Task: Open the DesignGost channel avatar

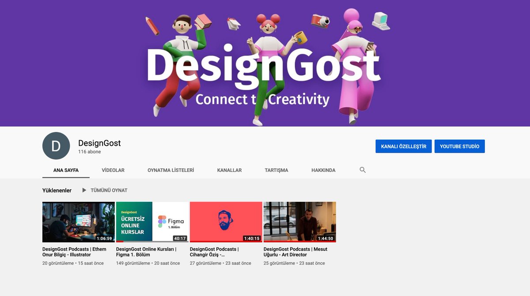Action: [56, 146]
